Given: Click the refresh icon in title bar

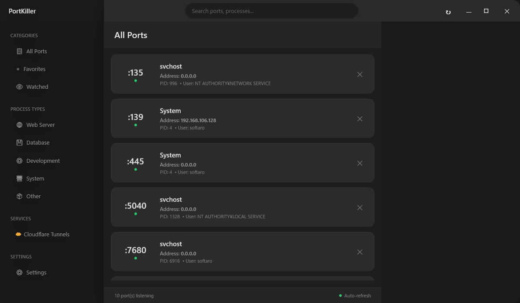Looking at the screenshot, I should (x=448, y=12).
